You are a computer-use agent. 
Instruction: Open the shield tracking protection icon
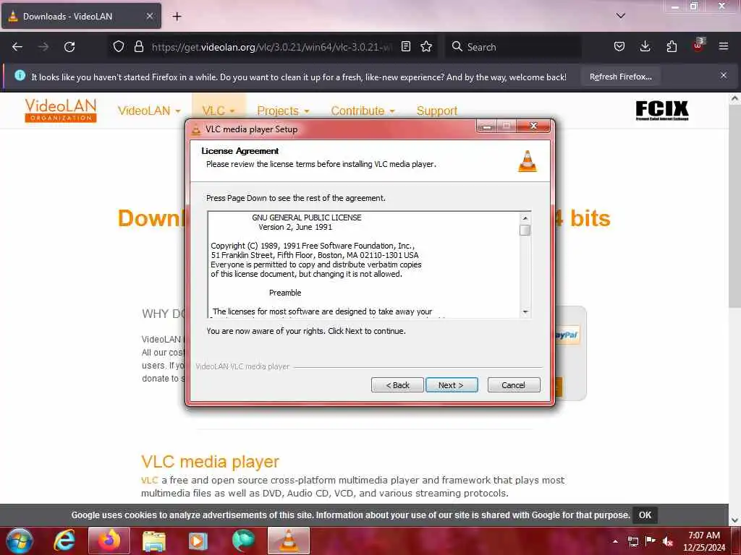pos(119,46)
